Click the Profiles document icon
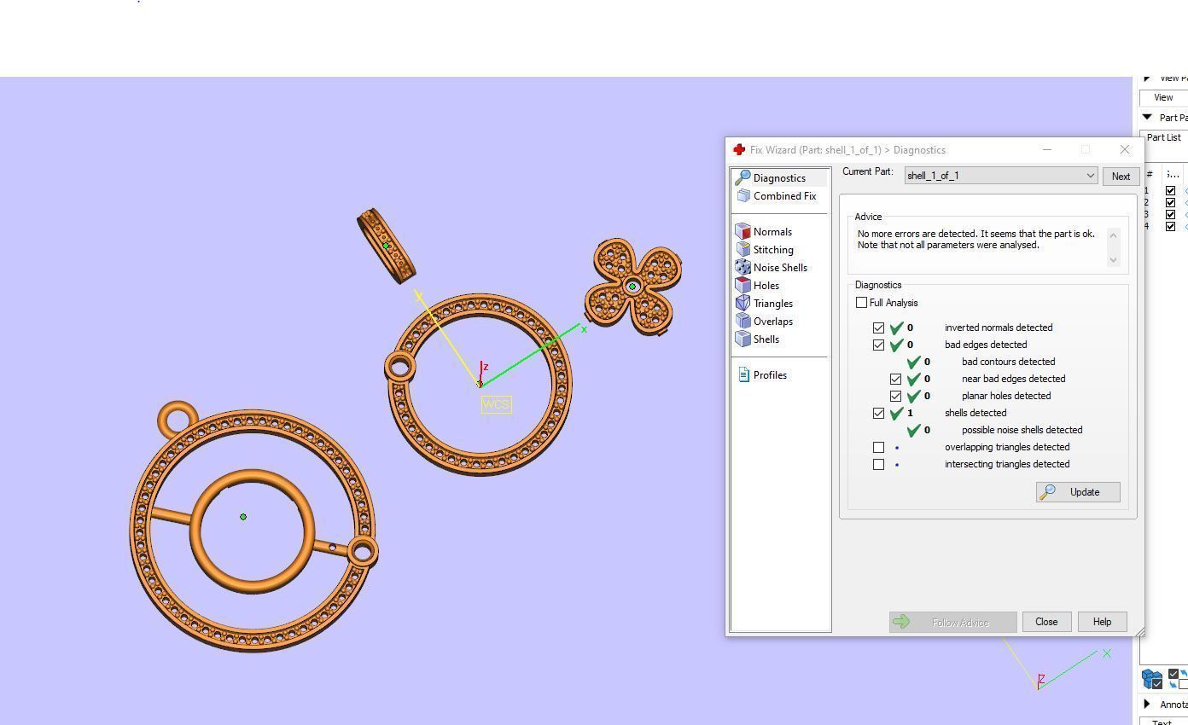The width and height of the screenshot is (1188, 725). click(743, 375)
